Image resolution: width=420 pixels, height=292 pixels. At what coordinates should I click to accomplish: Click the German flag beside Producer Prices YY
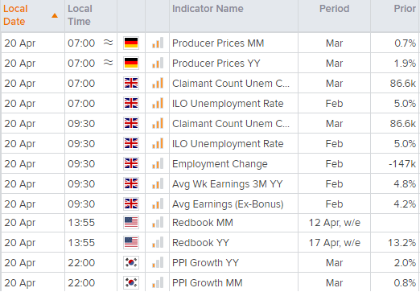(131, 63)
